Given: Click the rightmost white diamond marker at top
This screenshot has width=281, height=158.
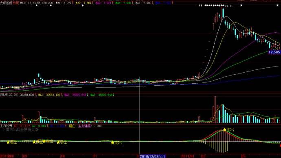Looking at the screenshot, I should click(x=278, y=5).
